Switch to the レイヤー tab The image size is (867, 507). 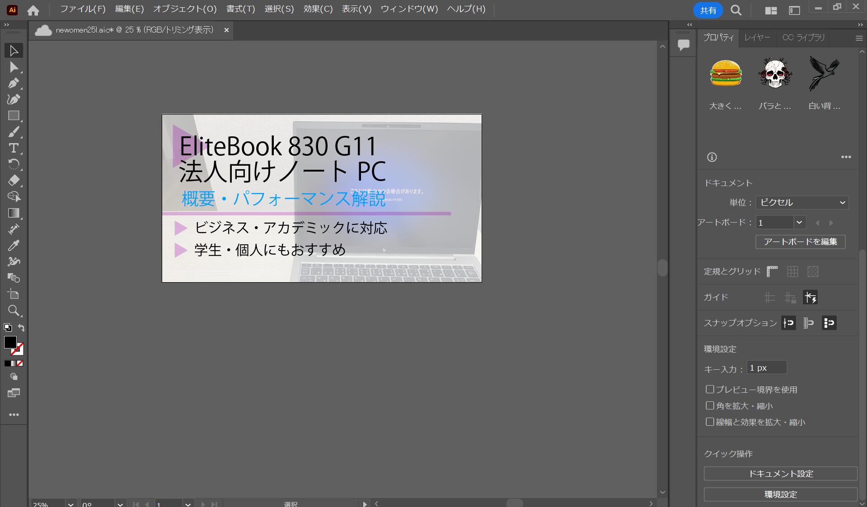coord(757,37)
